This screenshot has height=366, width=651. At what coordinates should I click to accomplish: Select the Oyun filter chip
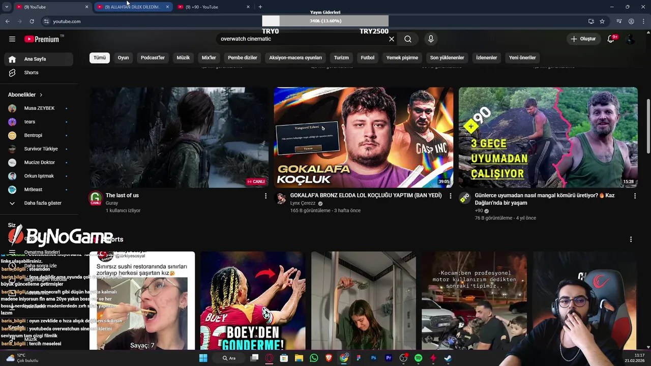tap(123, 57)
